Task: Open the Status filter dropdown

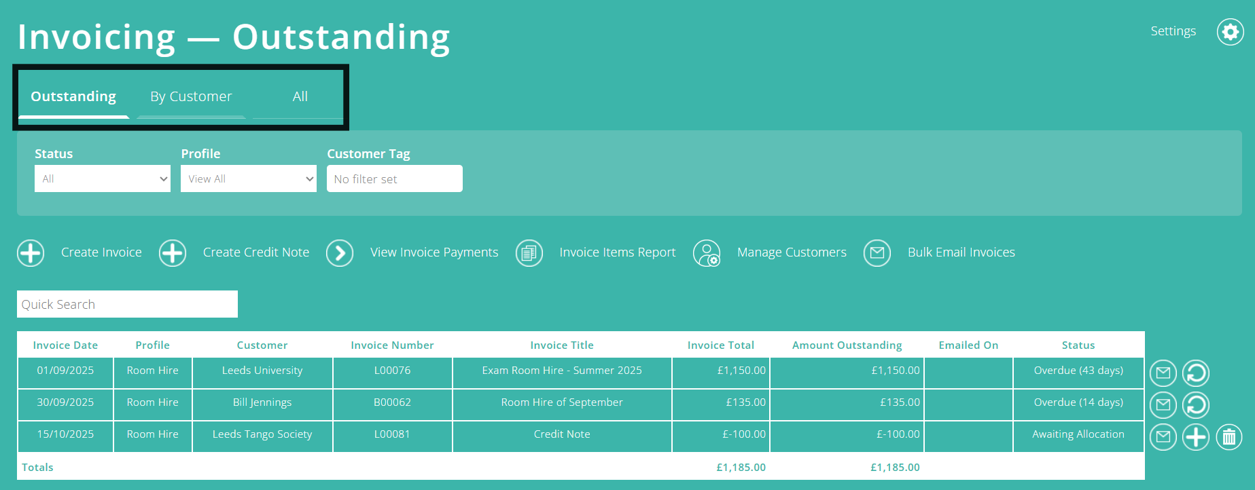Action: click(103, 178)
